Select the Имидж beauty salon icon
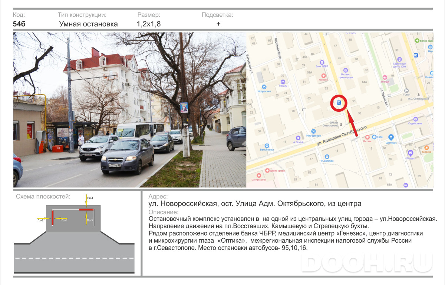The image size is (445, 285). tap(385, 78)
